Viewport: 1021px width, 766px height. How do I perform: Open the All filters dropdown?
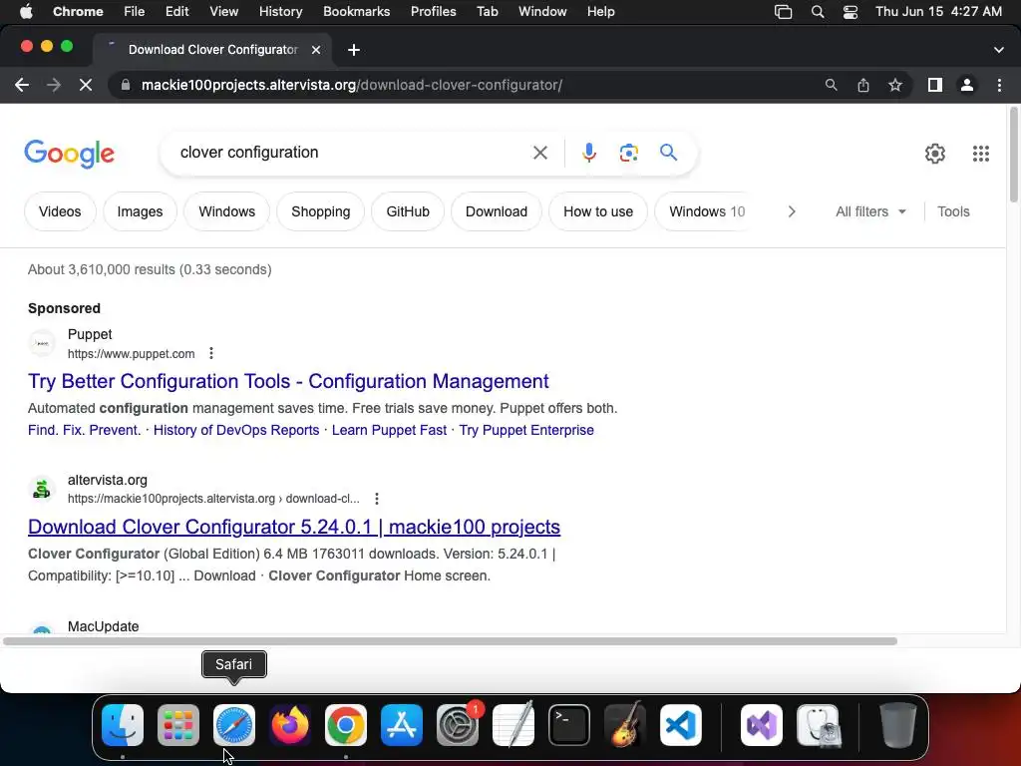870,211
